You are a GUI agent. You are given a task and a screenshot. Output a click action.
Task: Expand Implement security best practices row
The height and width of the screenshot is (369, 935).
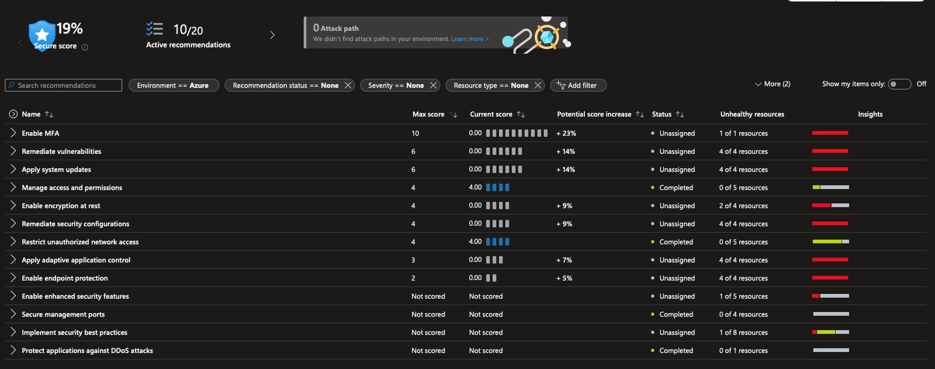[x=13, y=332]
